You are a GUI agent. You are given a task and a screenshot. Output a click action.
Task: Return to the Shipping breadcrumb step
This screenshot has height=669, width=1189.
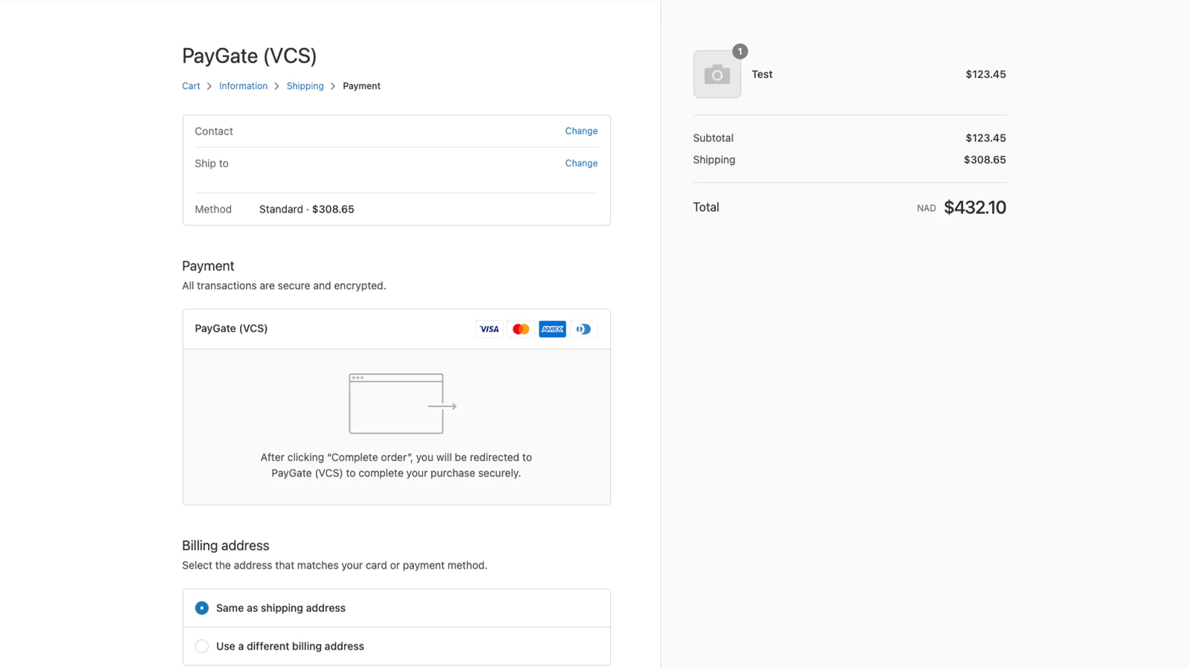point(305,86)
